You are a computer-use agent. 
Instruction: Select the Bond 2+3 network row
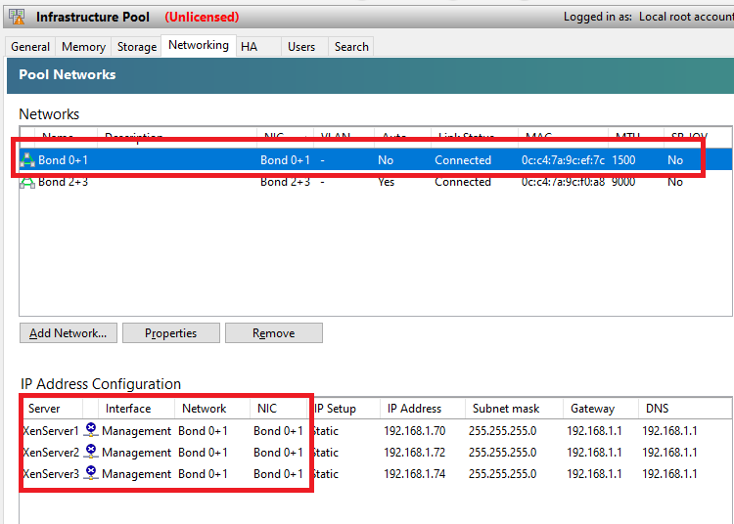coord(294,183)
